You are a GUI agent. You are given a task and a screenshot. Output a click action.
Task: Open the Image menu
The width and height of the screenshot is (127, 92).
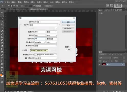coord(20,2)
